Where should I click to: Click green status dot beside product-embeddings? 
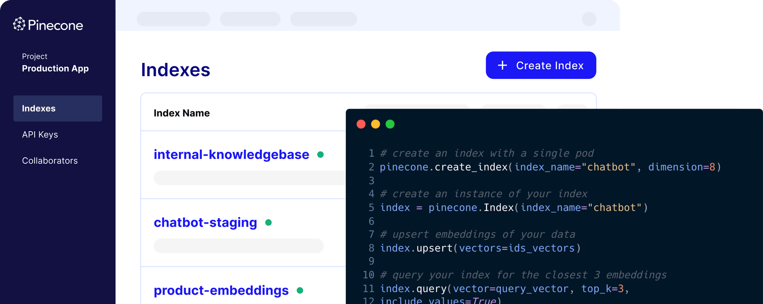[x=300, y=290]
